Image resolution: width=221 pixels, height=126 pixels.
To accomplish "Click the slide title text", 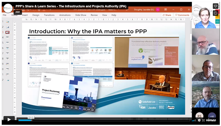I will 88,31.
